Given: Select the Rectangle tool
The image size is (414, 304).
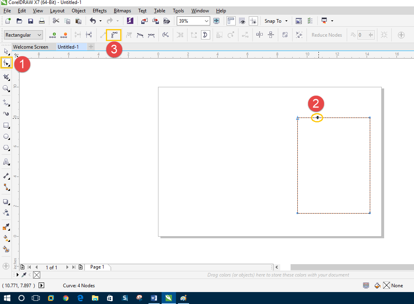Looking at the screenshot, I should tap(6, 125).
